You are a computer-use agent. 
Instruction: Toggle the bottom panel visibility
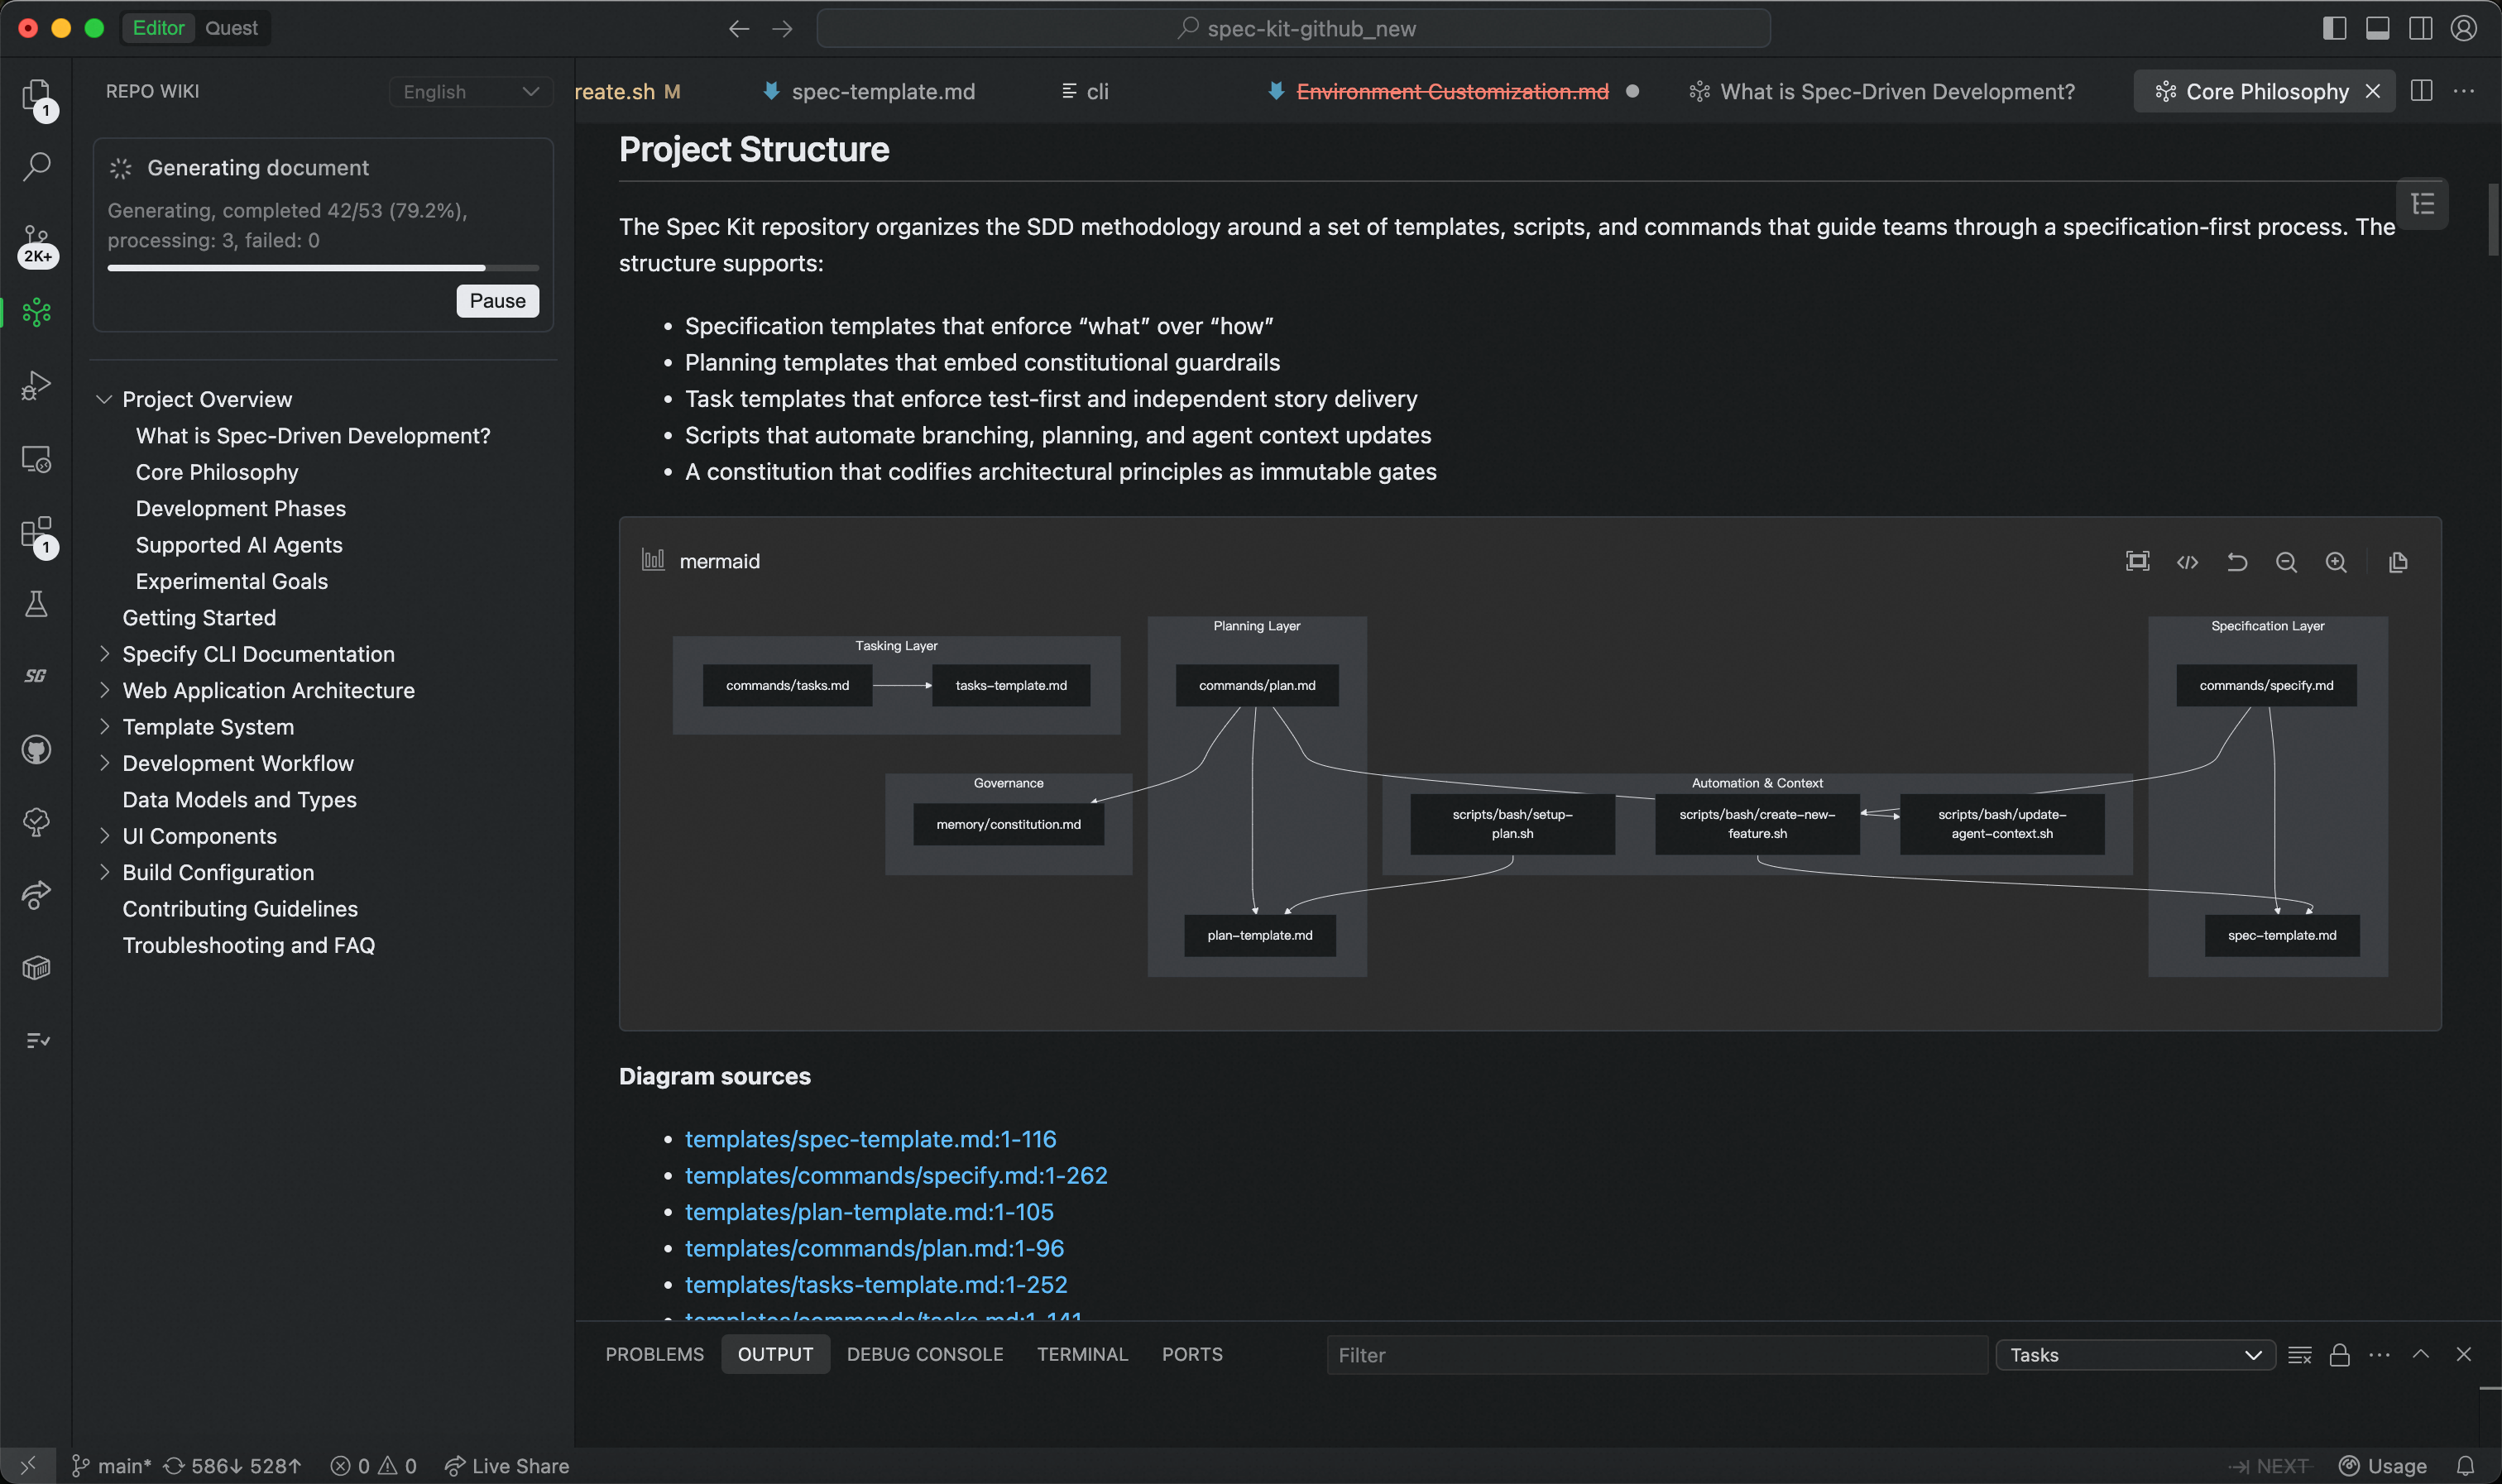coord(2377,28)
